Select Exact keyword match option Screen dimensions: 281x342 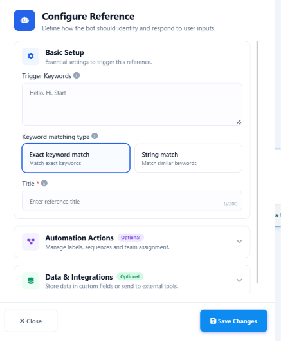[76, 158]
